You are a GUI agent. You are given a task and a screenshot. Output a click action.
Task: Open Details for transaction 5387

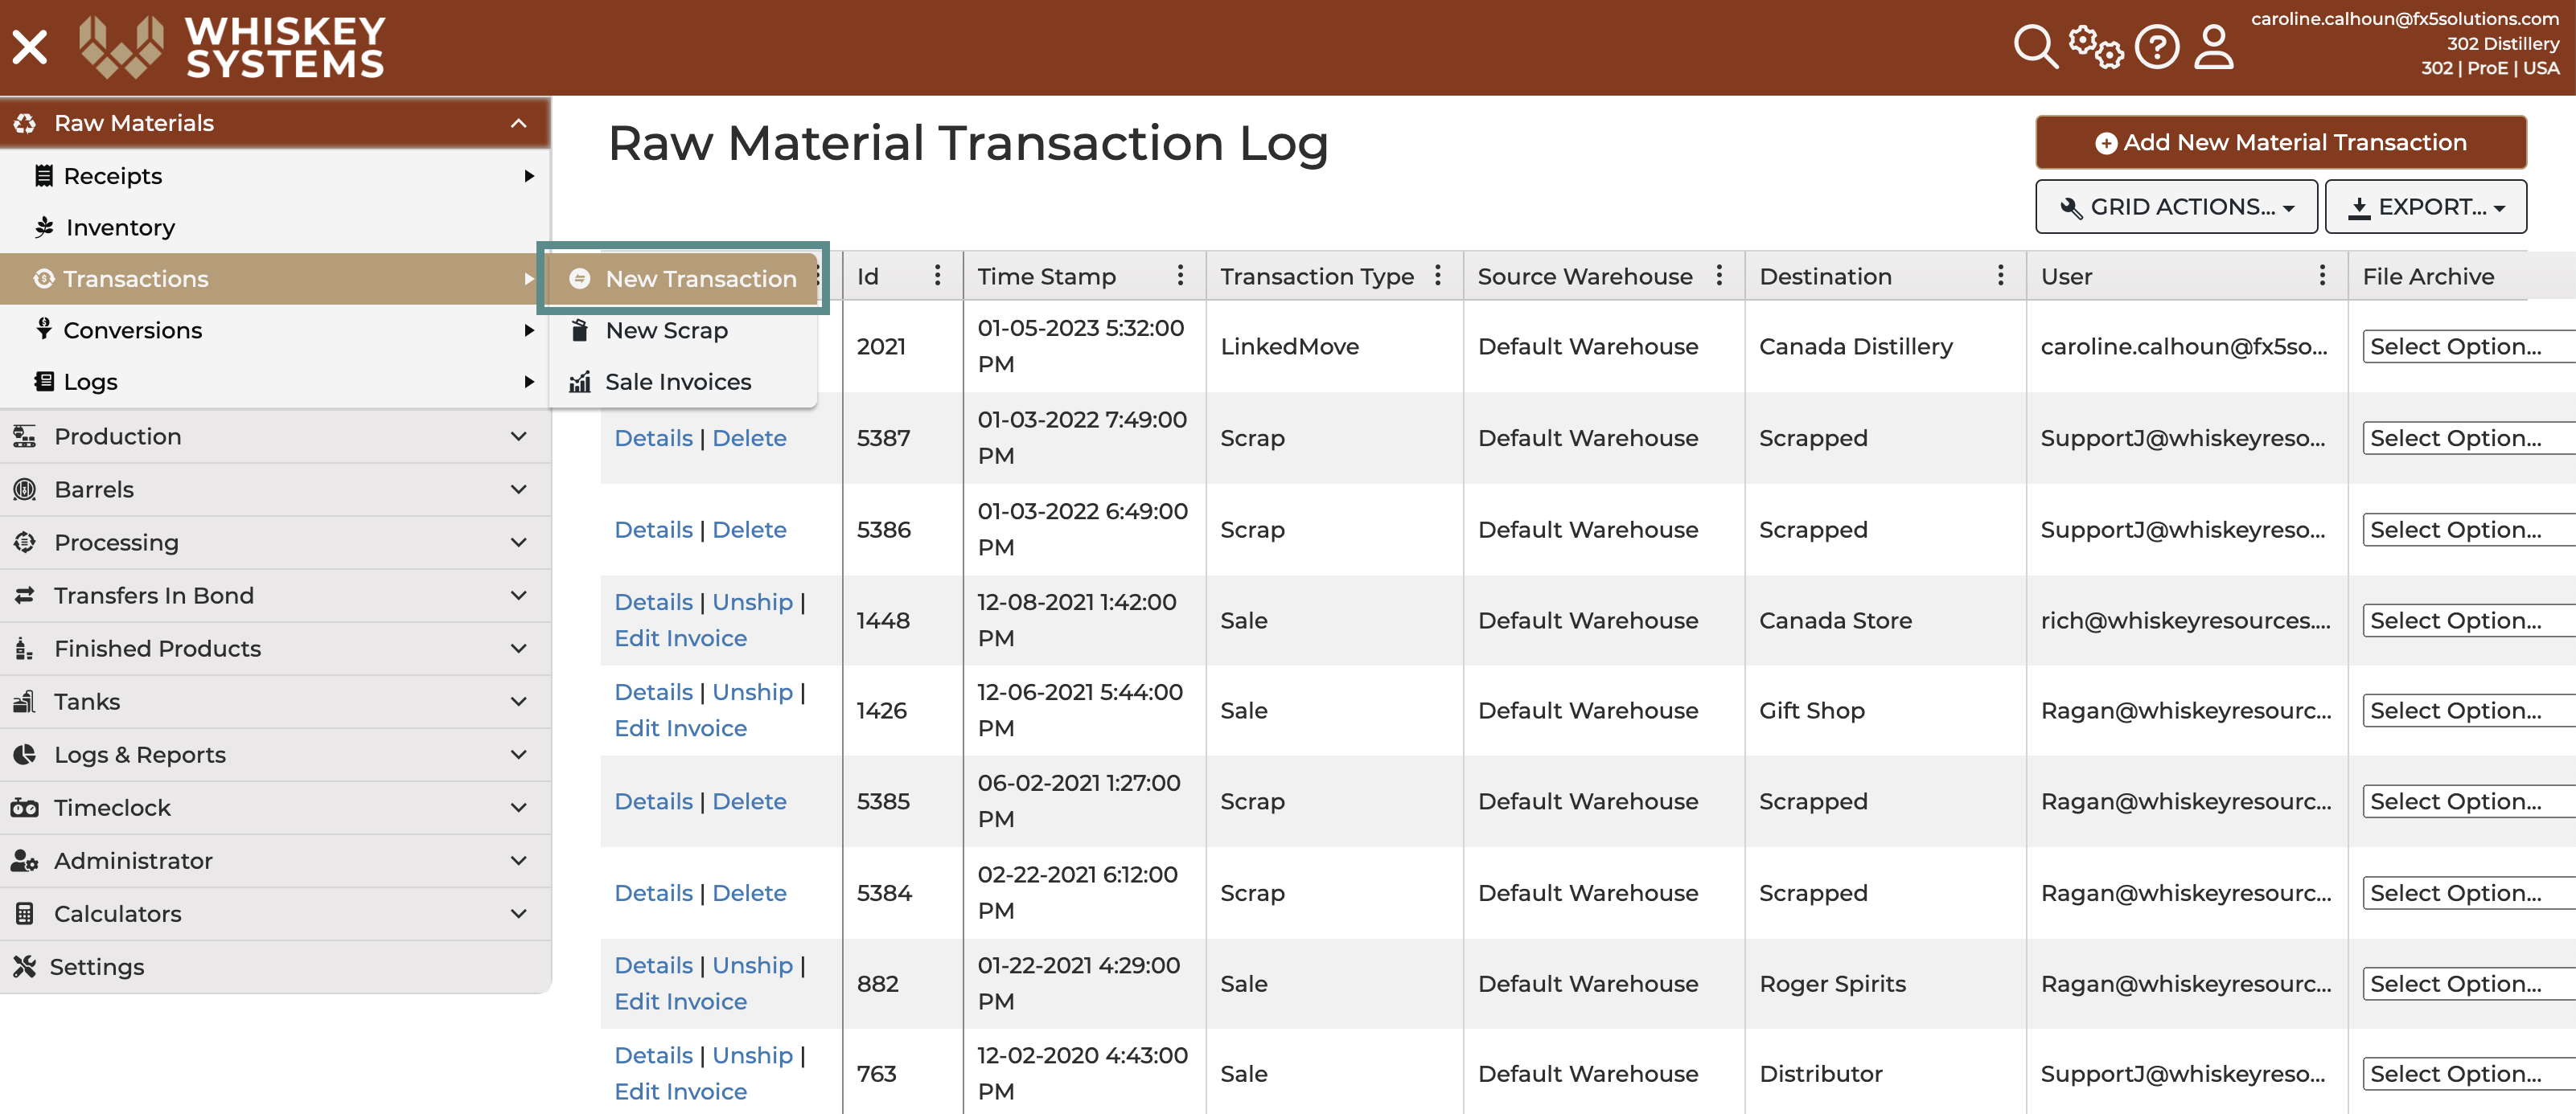[653, 437]
